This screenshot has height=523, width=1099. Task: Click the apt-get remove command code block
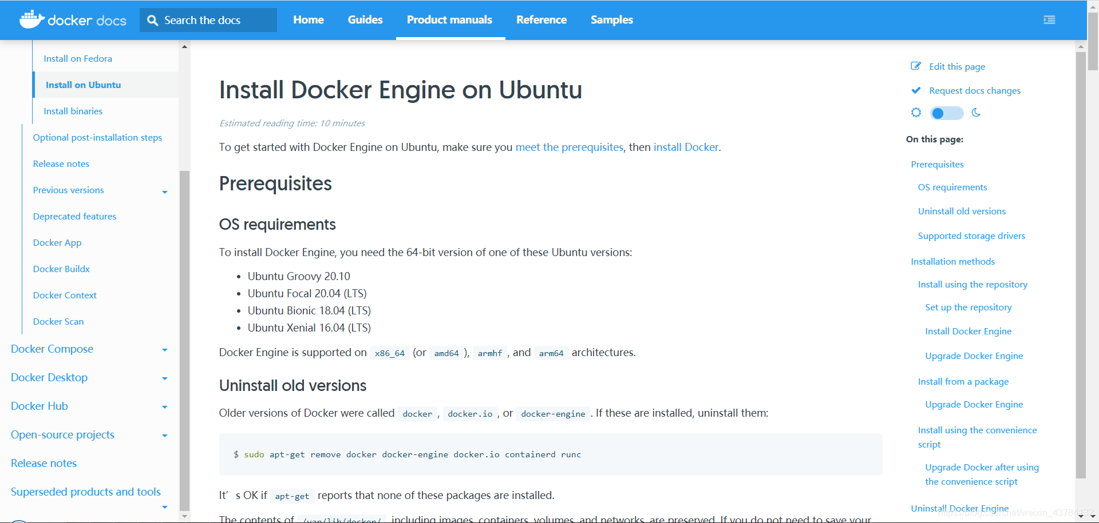551,454
